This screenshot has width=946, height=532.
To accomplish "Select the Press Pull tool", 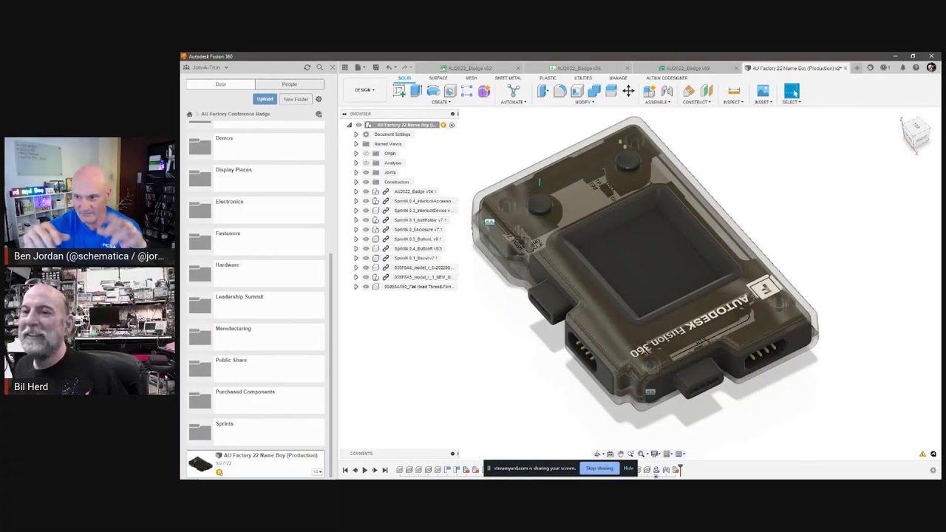I will (543, 91).
